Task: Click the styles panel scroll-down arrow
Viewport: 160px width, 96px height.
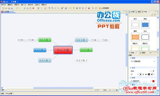Action: [158, 50]
